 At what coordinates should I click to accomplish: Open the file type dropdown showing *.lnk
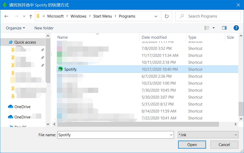click(x=208, y=135)
